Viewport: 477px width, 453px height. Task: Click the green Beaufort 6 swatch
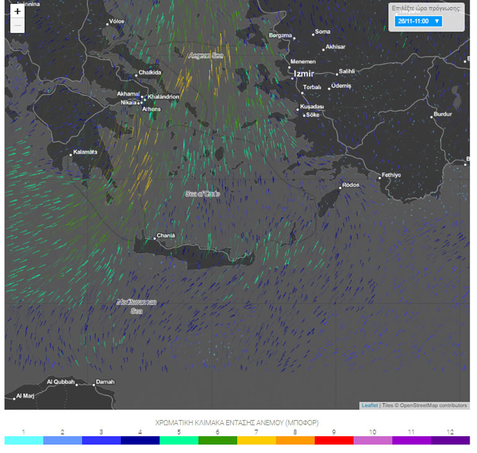217,440
